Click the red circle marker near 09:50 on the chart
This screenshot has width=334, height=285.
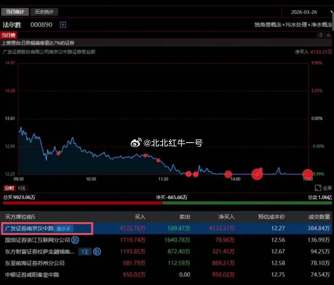[x=58, y=153]
